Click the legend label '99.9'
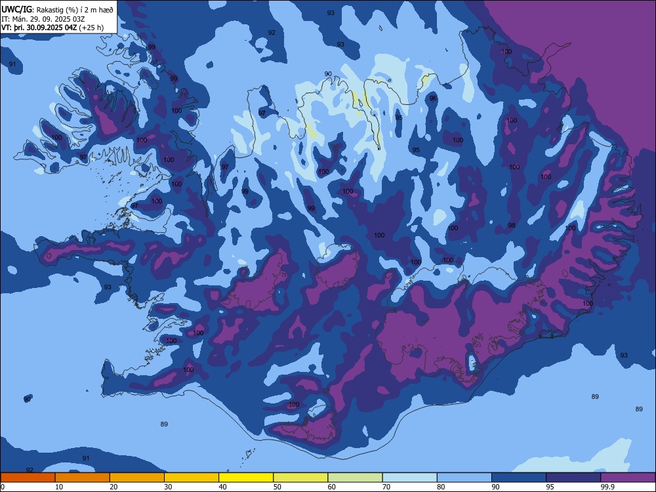This screenshot has height=492, width=656. (607, 487)
